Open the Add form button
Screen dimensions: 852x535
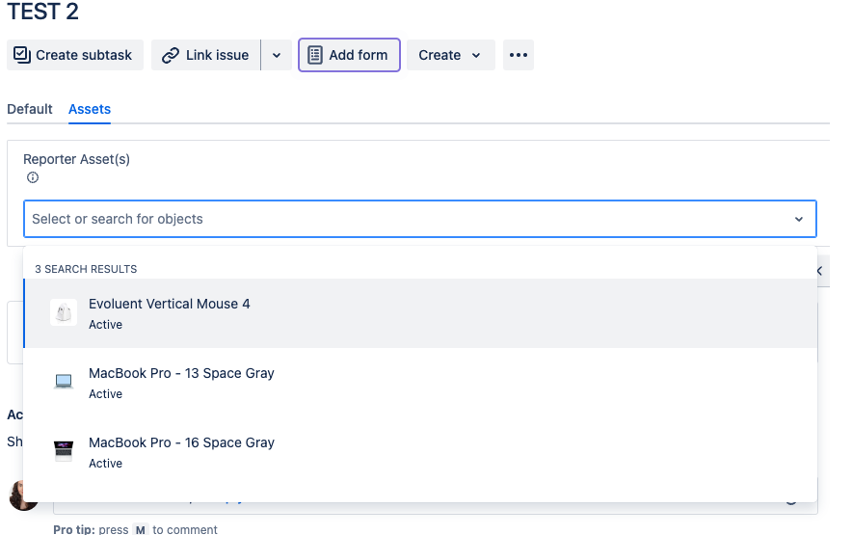coord(350,55)
